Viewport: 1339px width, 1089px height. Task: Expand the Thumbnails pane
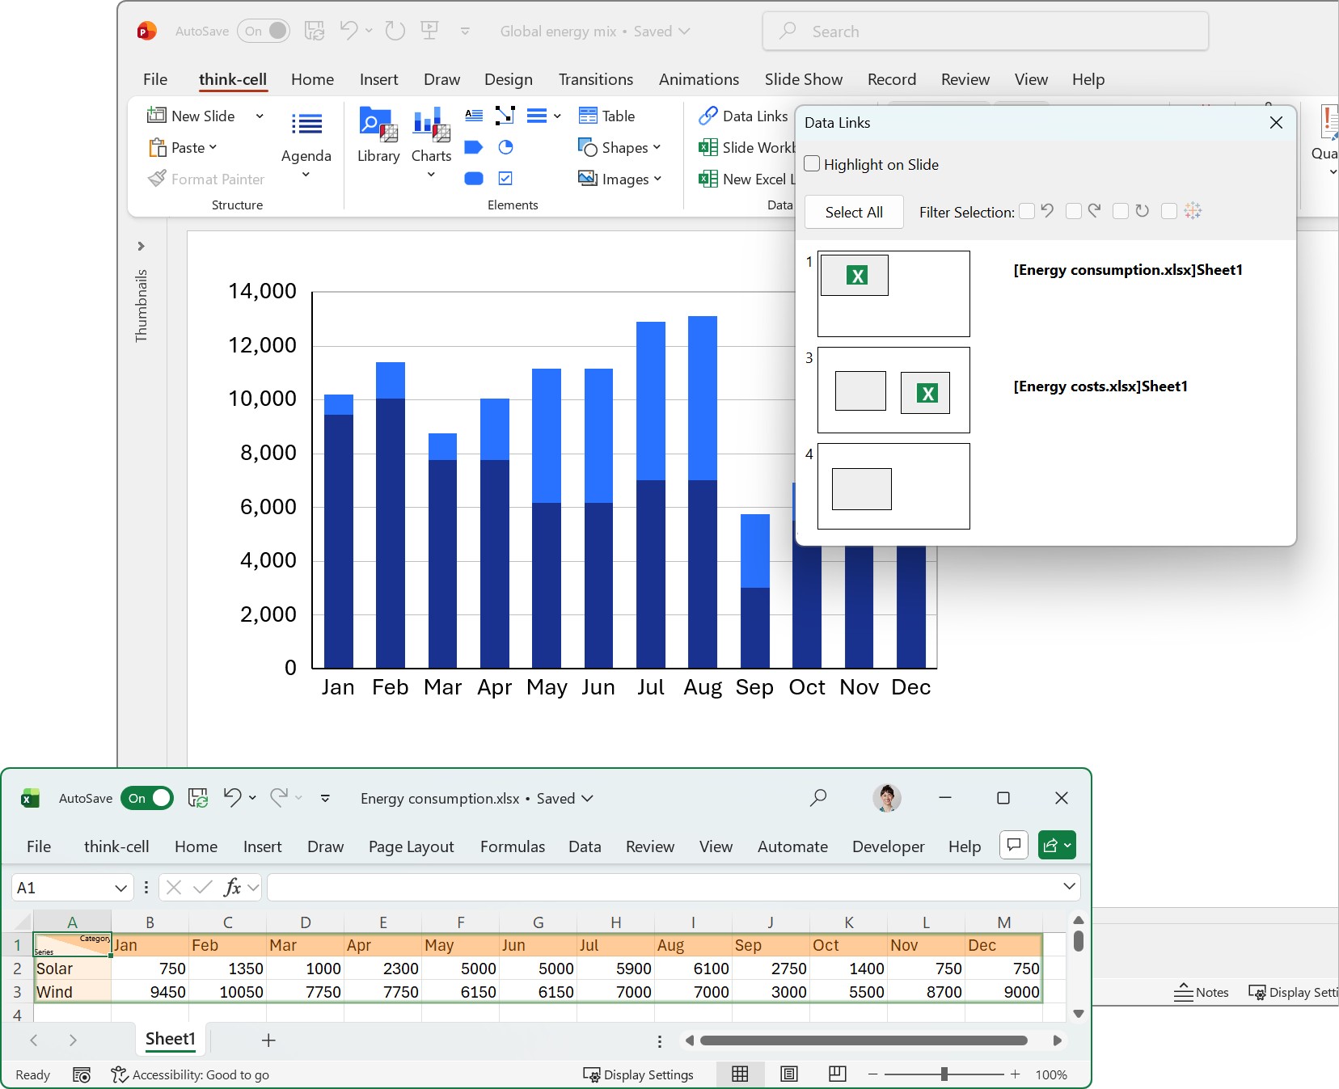click(141, 246)
